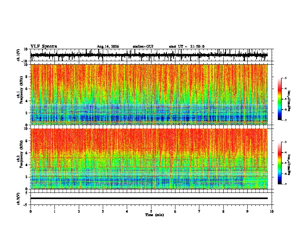Click the "station=OUI" header label
The image size is (306, 237).
pyautogui.click(x=143, y=46)
